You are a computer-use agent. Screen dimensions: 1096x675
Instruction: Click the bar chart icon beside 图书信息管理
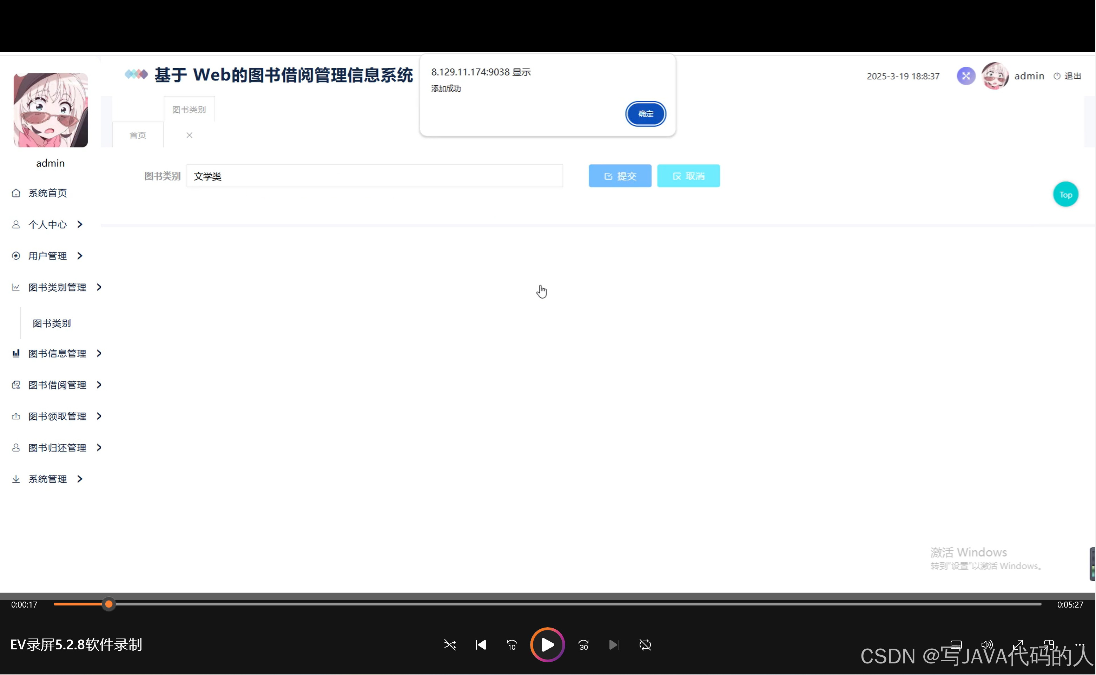point(16,353)
